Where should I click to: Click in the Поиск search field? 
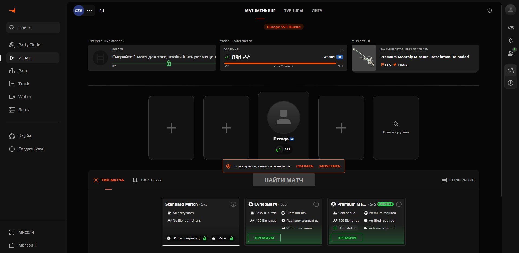coord(33,28)
